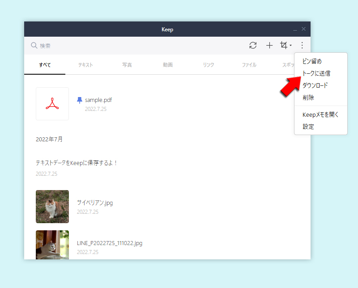
Task: Click the three-dot more options icon
Action: click(302, 45)
